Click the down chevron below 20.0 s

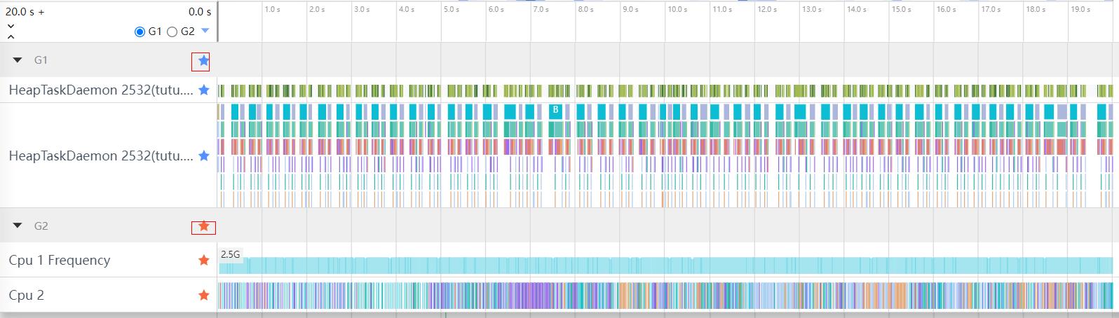click(x=11, y=26)
